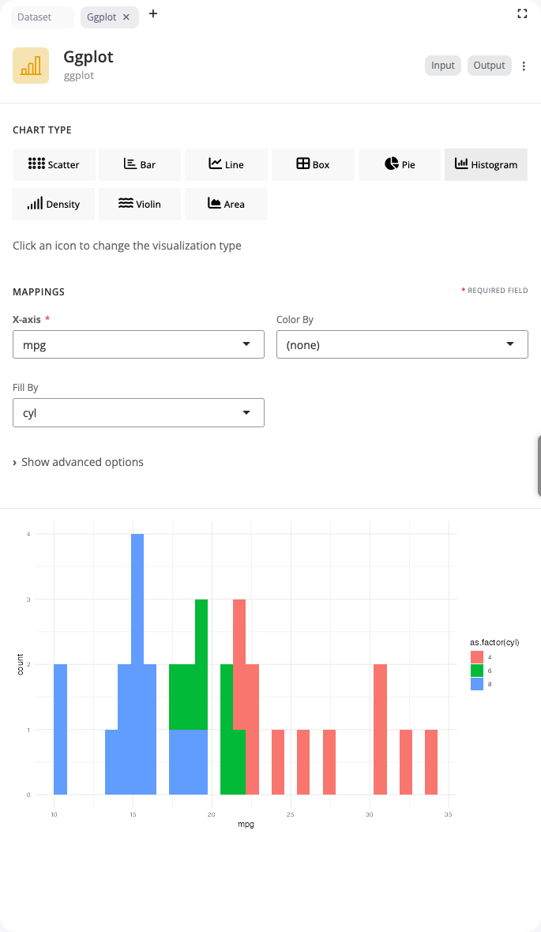Switch to the Output view
The width and height of the screenshot is (541, 932).
pos(489,66)
